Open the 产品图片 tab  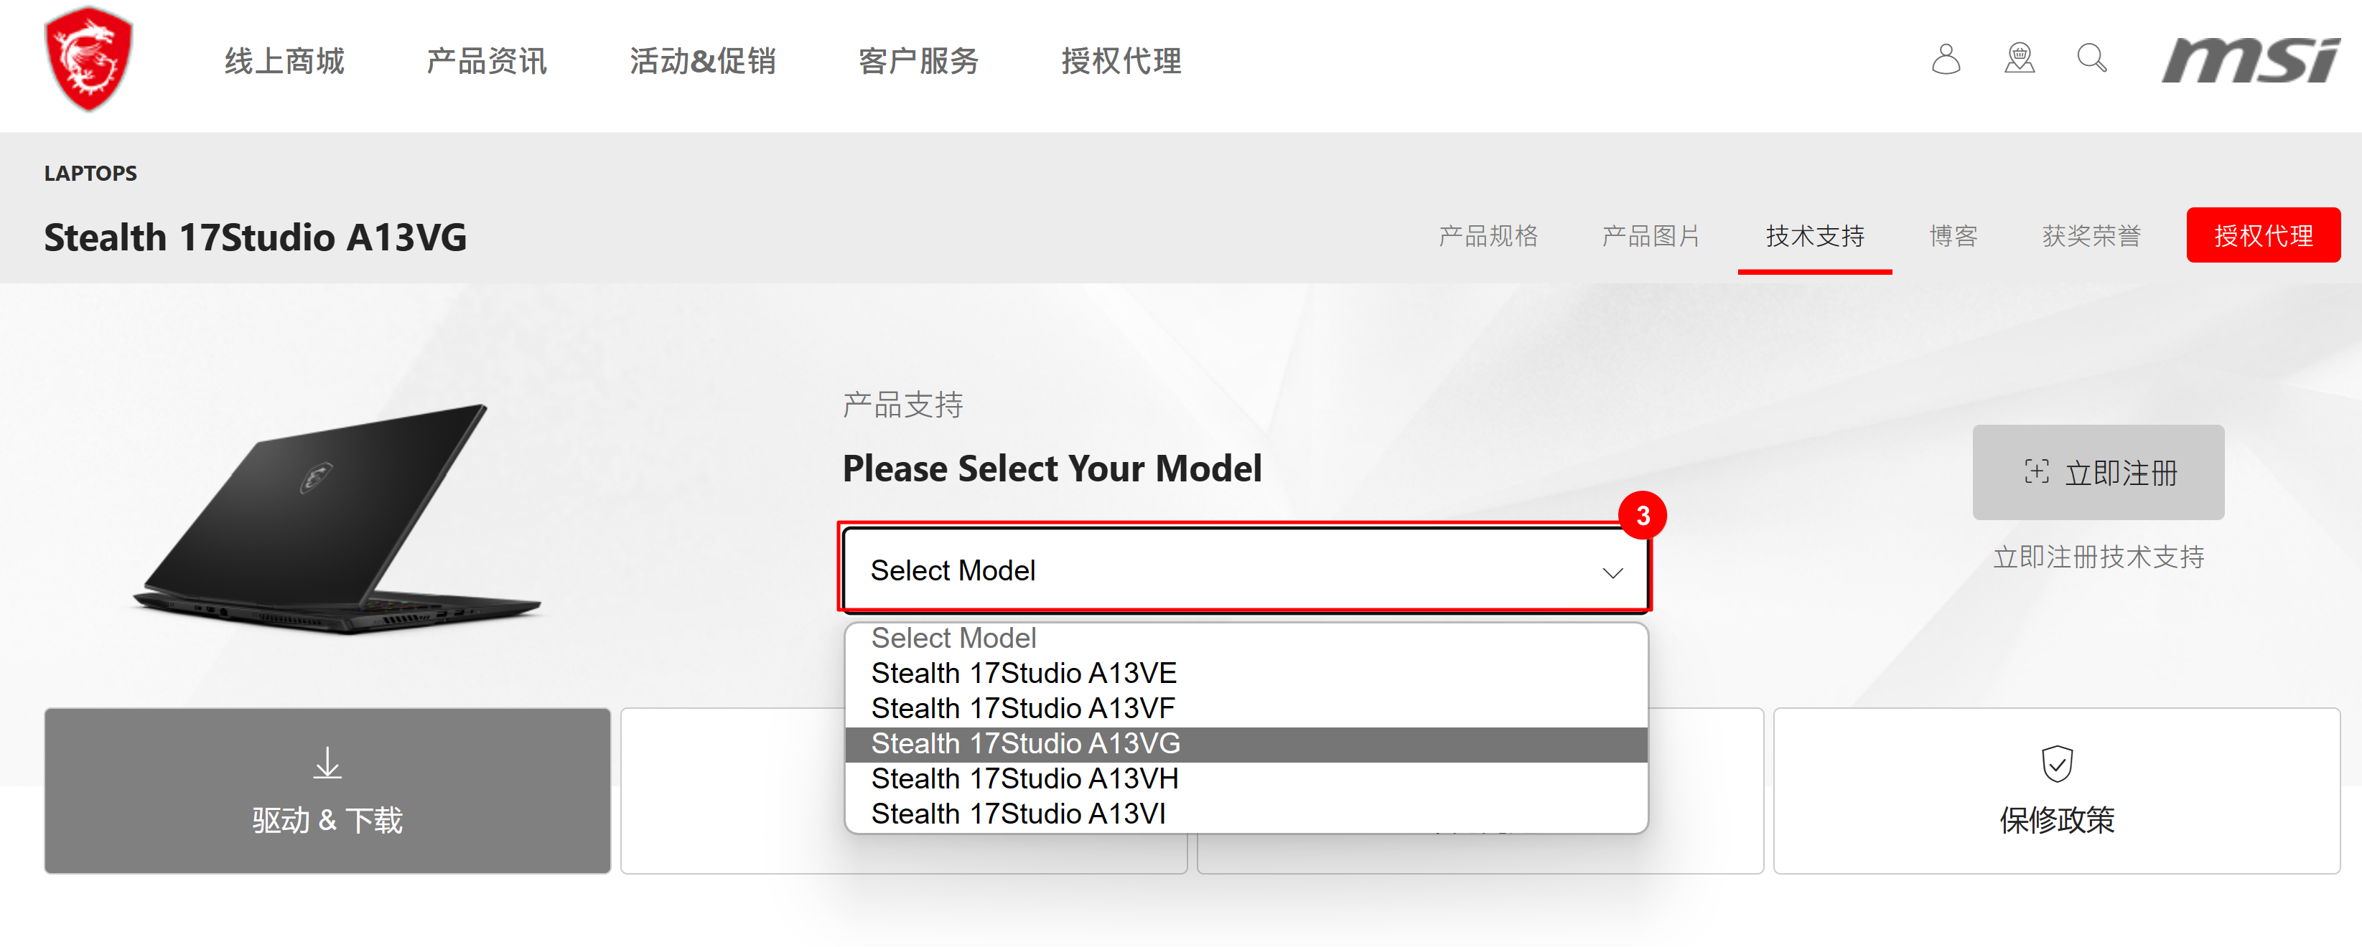tap(1650, 236)
